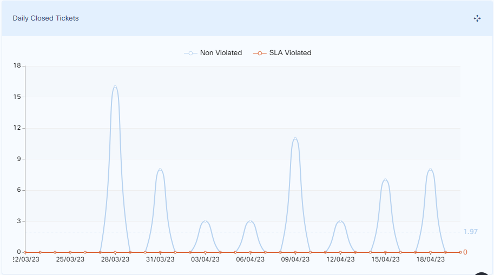Click the orange 0 end label
494x275 pixels.
pos(465,252)
